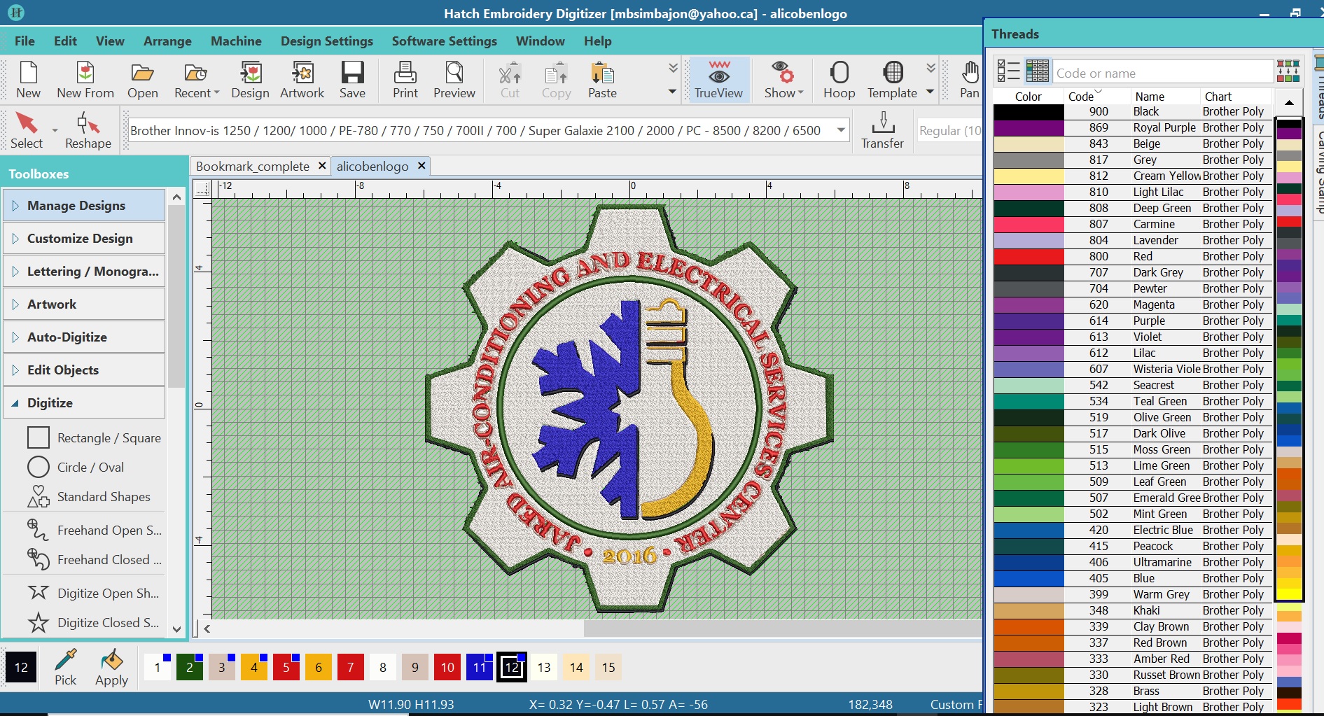Switch Threads panel to swatch grid view
The width and height of the screenshot is (1324, 716).
coord(1037,71)
